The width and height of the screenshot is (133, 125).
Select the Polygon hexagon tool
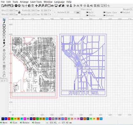click(x=4, y=31)
